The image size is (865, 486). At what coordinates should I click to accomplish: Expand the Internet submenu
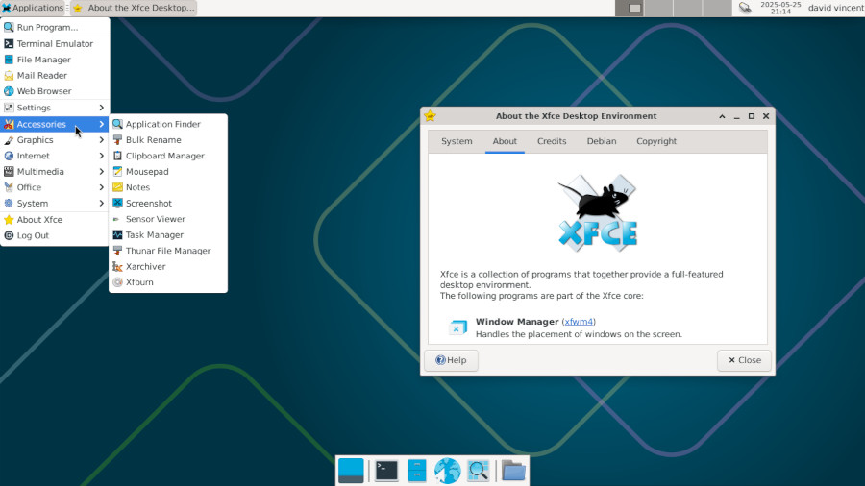click(55, 156)
